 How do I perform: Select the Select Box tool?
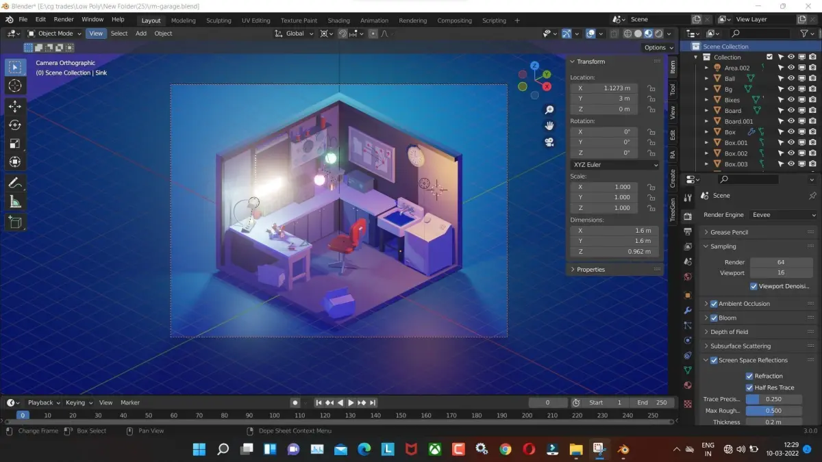(x=15, y=67)
